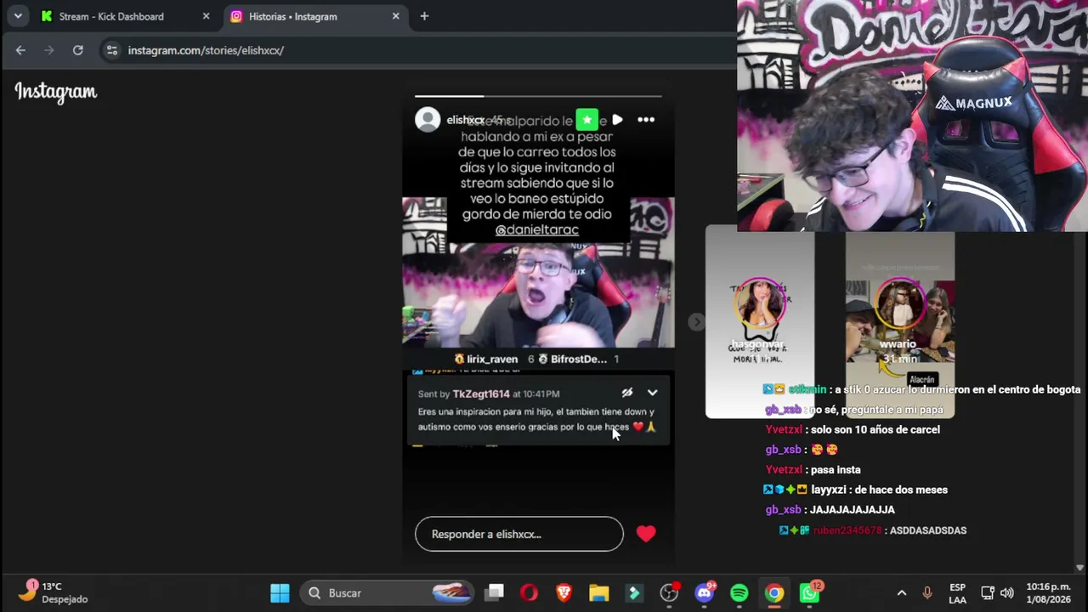Open the tab search dropdown
The width and height of the screenshot is (1088, 612).
coord(18,16)
